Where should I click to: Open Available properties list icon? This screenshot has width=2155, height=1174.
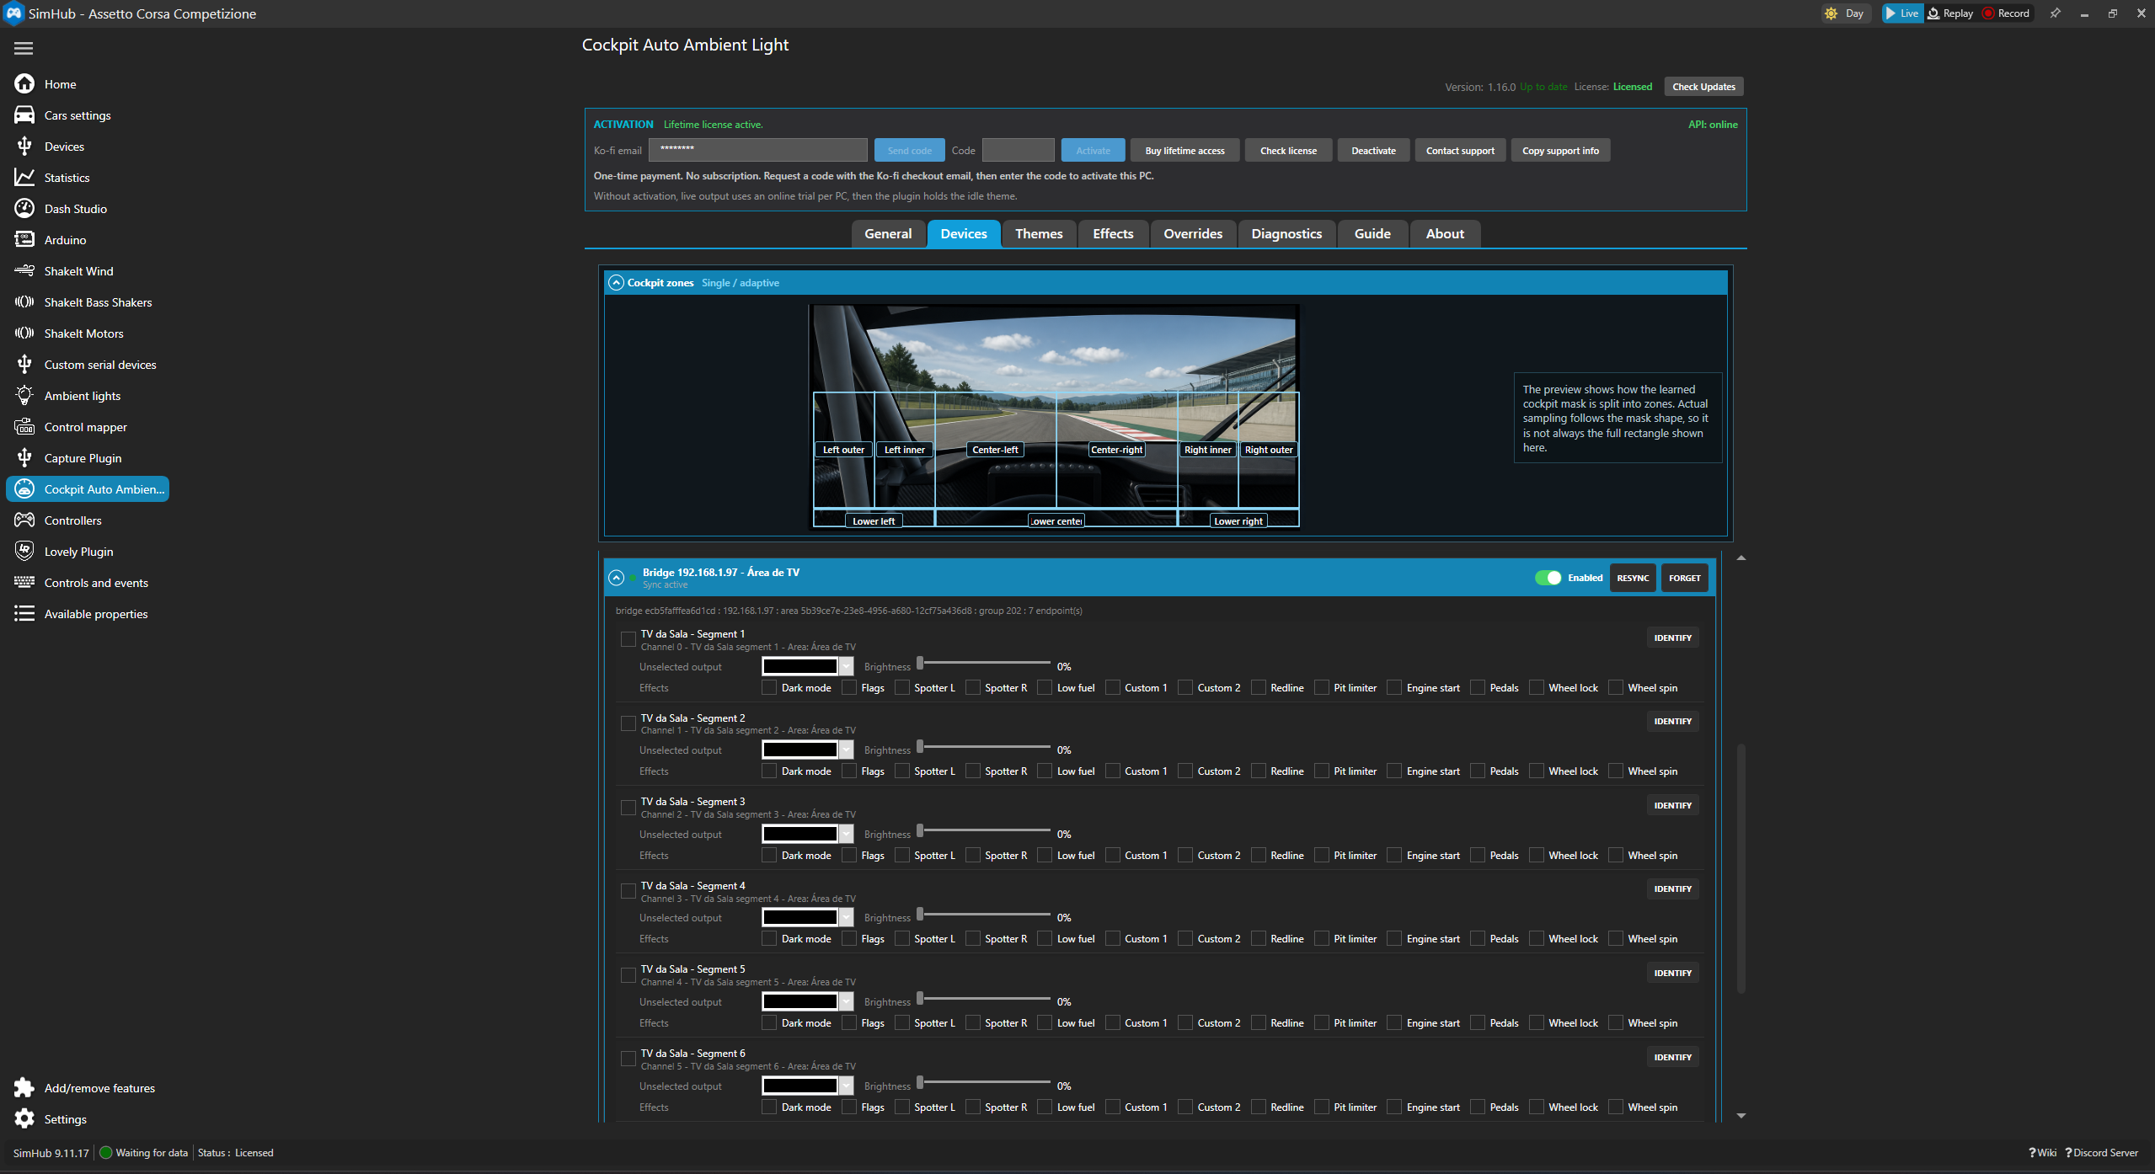[24, 613]
